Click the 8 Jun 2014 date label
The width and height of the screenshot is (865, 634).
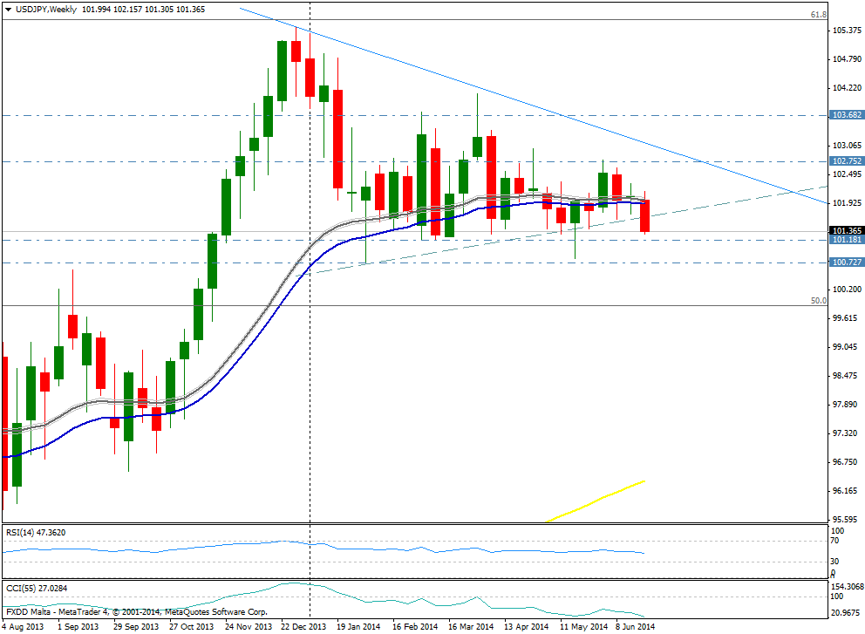tap(633, 626)
